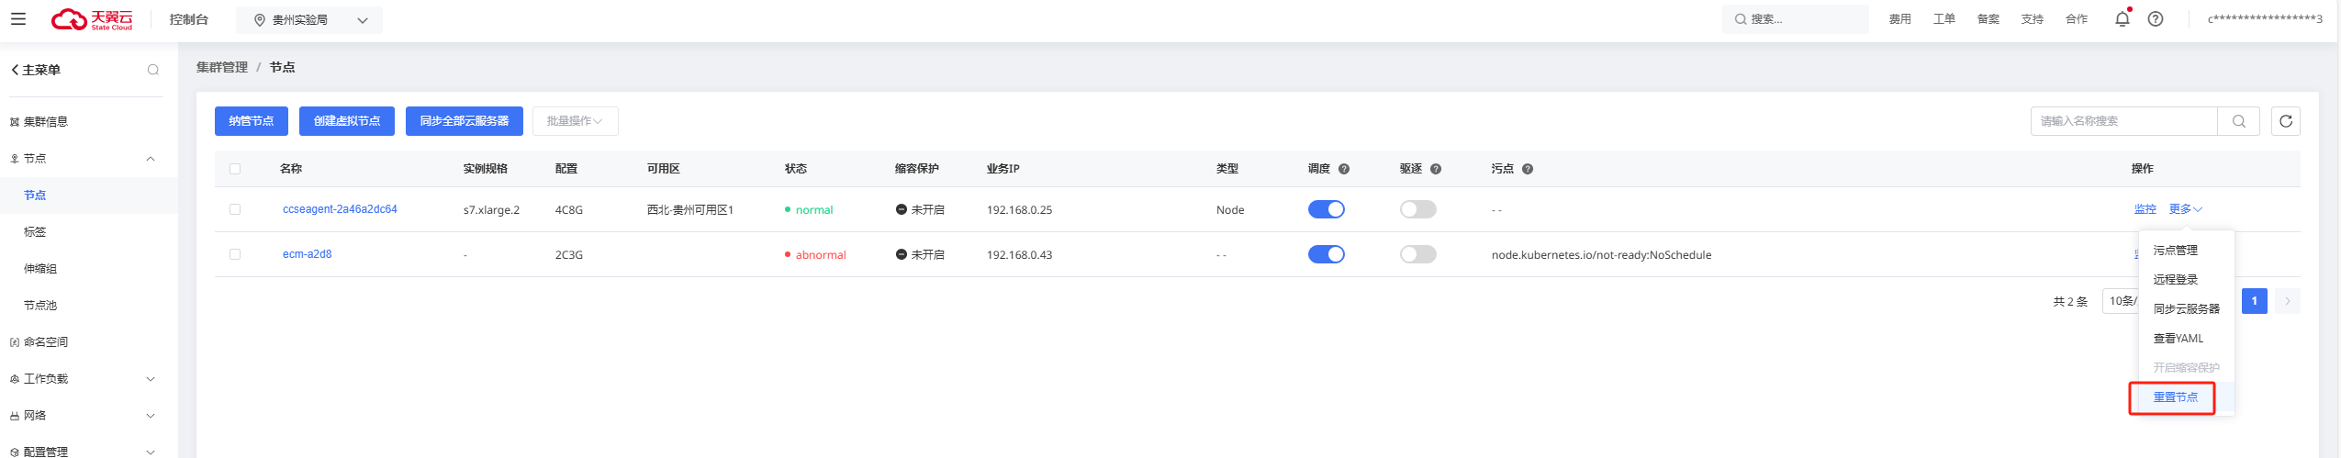Open 合作 in top navigation
Image resolution: width=2341 pixels, height=458 pixels.
tap(2077, 19)
